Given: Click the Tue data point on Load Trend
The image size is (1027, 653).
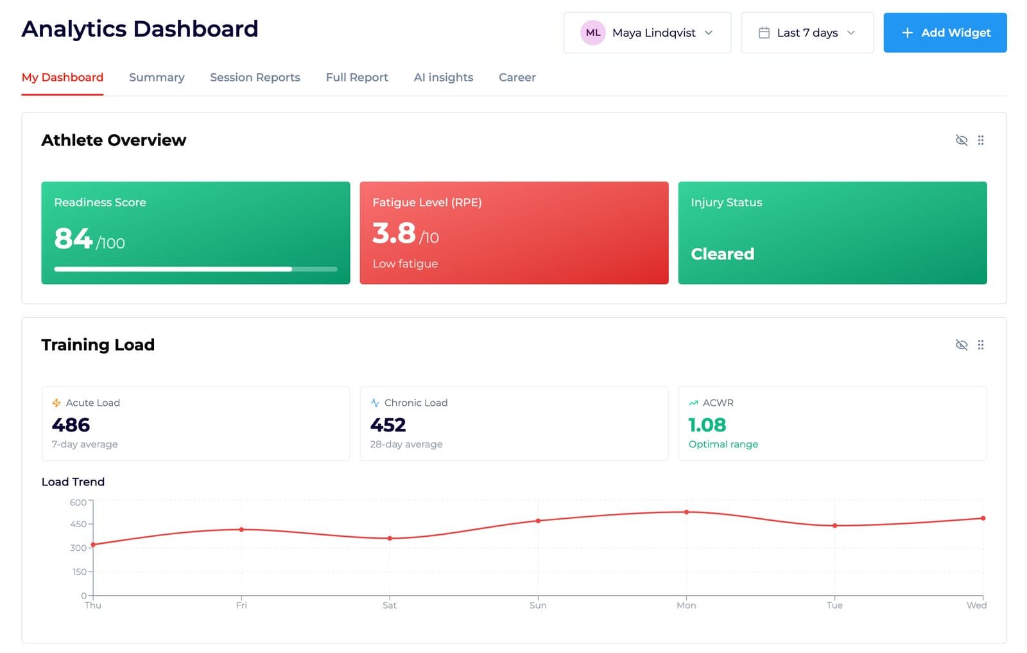Looking at the screenshot, I should tap(834, 525).
